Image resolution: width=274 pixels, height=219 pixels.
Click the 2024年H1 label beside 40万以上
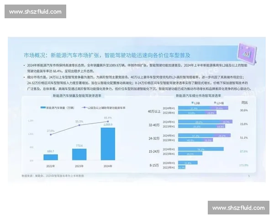pyautogui.click(x=169, y=108)
